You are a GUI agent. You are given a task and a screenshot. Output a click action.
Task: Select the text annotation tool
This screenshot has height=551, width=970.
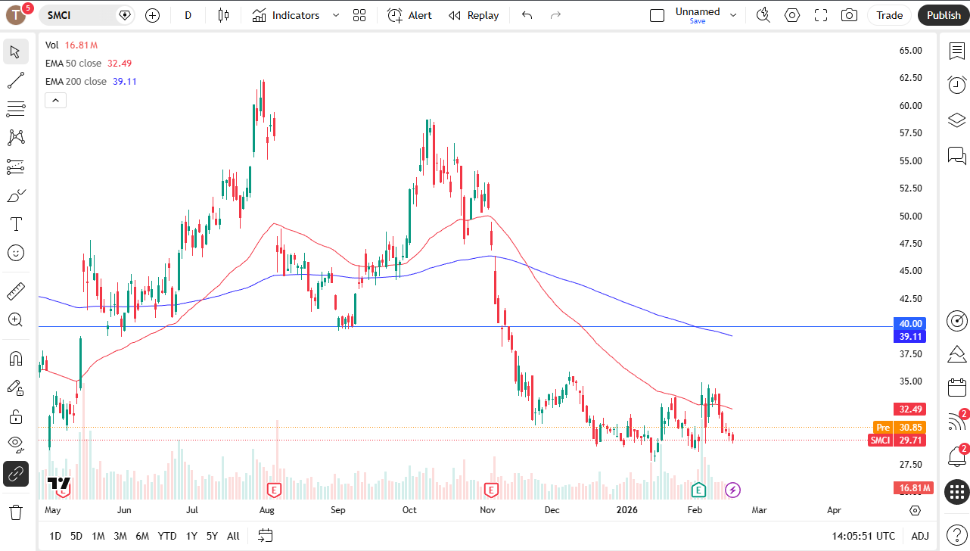point(16,224)
